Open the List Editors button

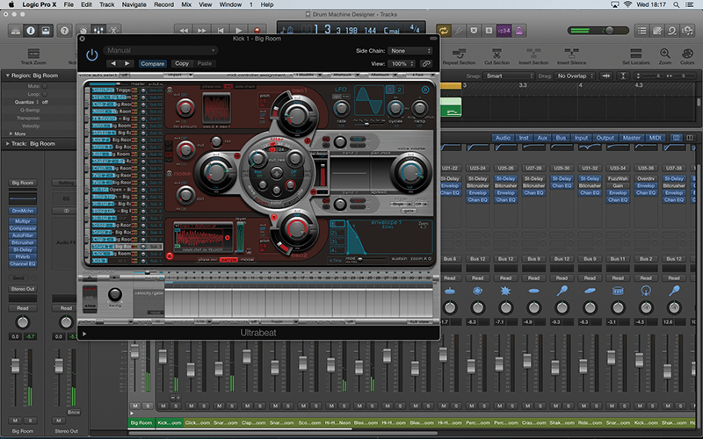point(642,31)
